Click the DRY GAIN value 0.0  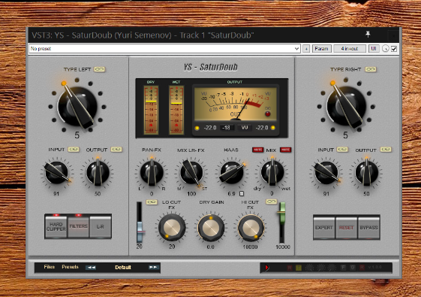(x=210, y=247)
